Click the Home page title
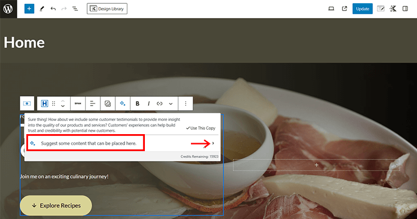The image size is (417, 219). [x=24, y=43]
